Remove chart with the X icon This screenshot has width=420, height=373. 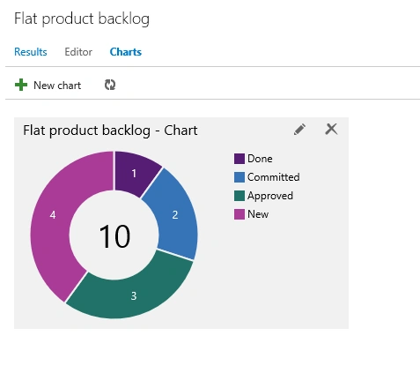[331, 129]
